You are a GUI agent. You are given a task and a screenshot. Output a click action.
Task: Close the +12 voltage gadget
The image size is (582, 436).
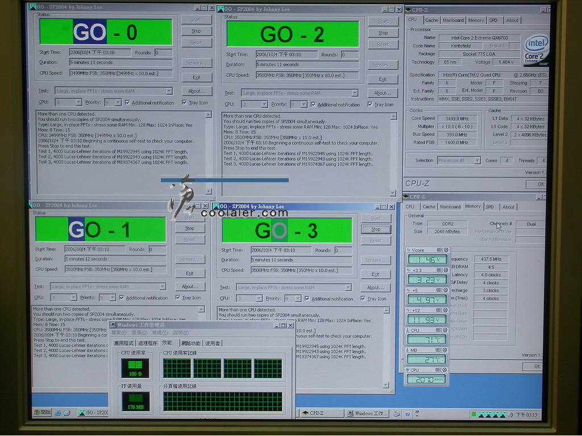(446, 310)
